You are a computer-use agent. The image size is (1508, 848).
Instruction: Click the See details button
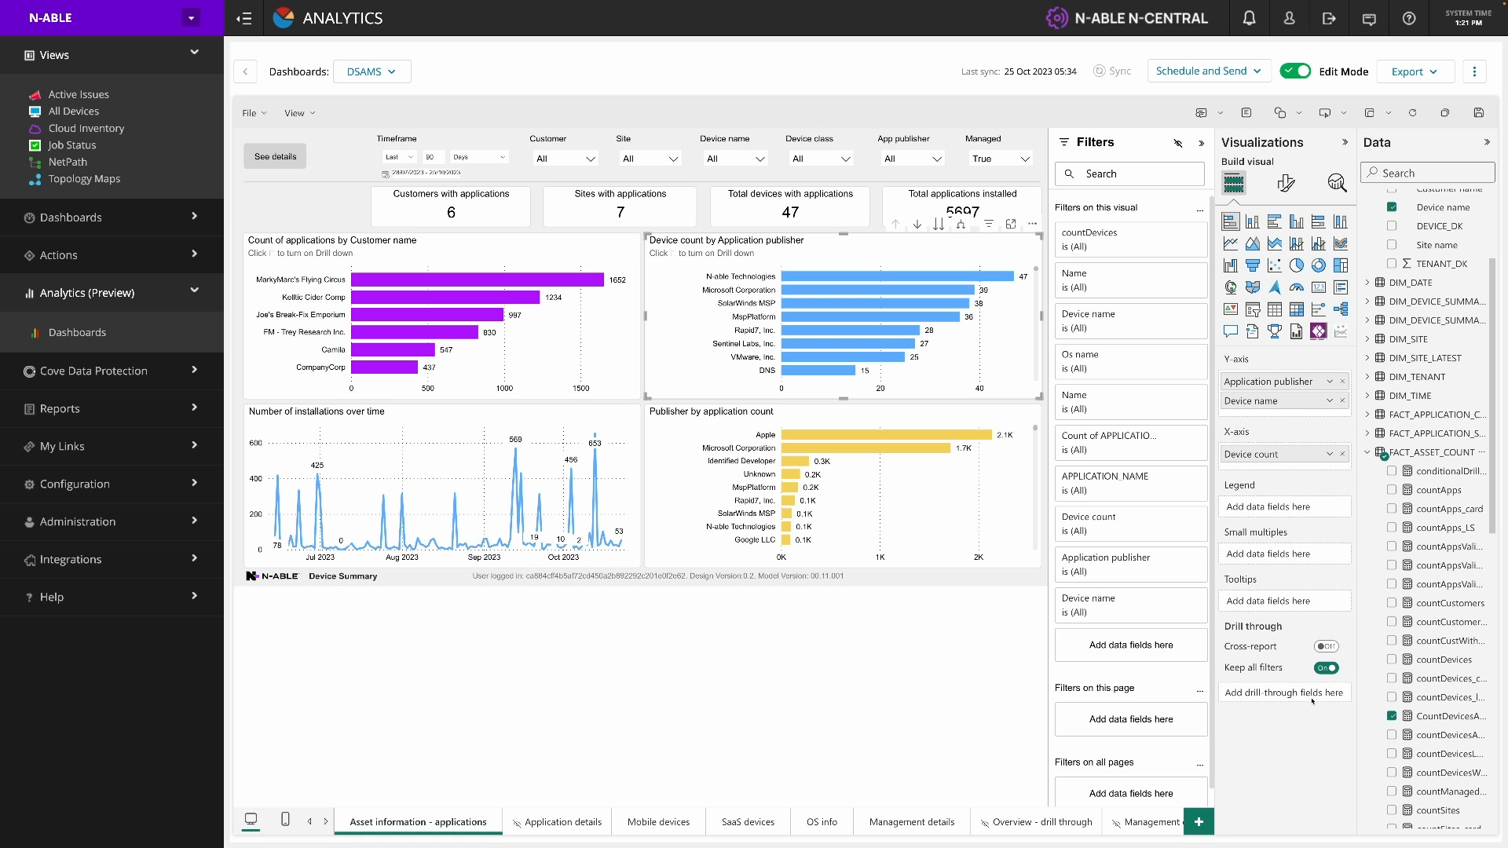pos(275,156)
